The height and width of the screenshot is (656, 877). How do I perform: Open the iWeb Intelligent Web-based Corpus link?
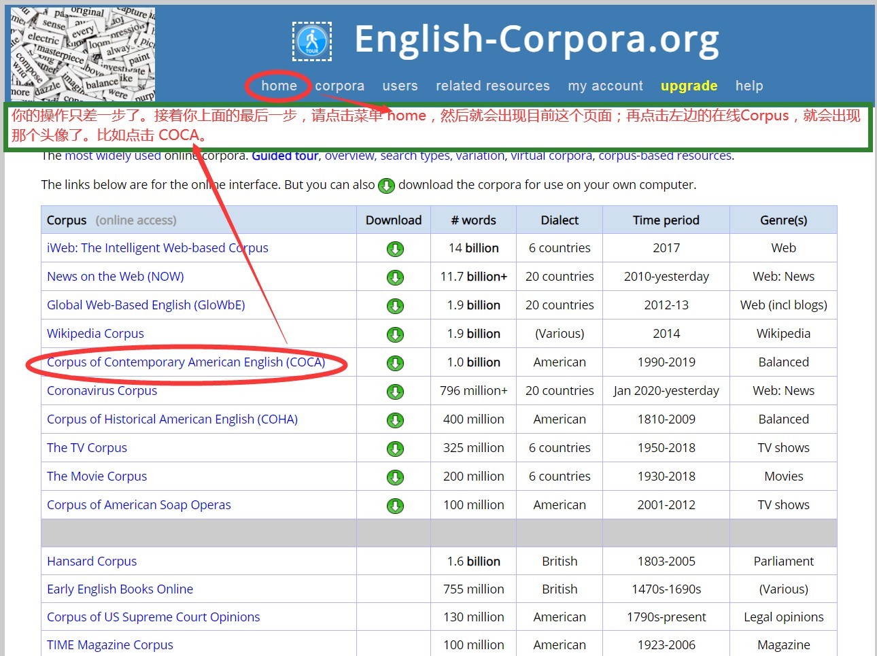[158, 248]
